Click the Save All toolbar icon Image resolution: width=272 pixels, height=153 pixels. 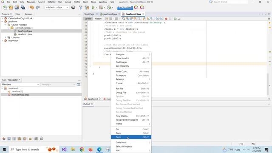(x=23, y=8)
